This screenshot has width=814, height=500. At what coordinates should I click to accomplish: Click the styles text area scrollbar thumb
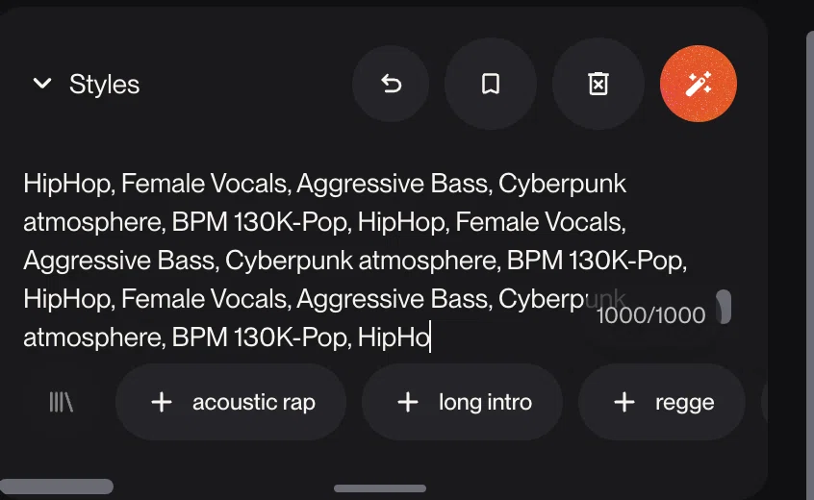point(724,307)
